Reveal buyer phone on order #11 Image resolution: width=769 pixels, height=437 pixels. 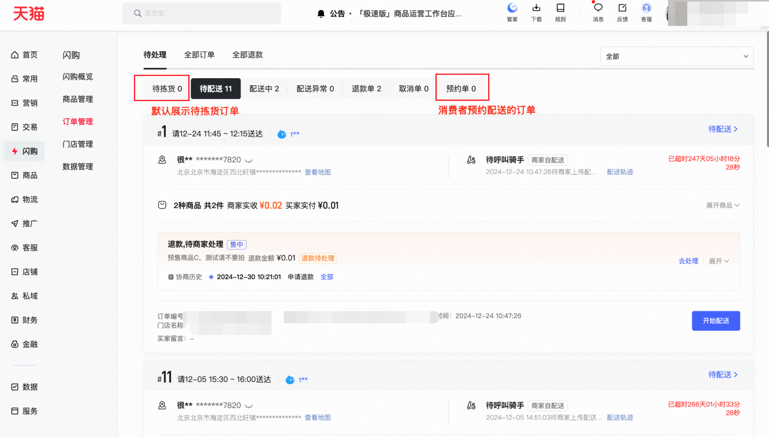[249, 406]
